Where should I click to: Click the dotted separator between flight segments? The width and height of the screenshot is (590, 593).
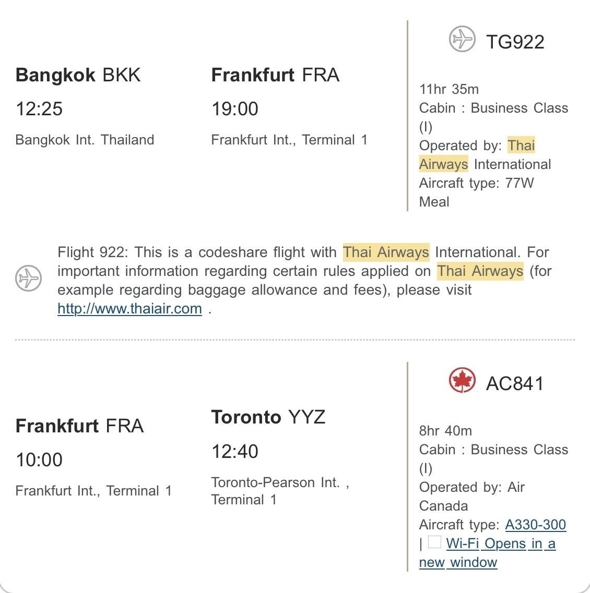click(295, 339)
